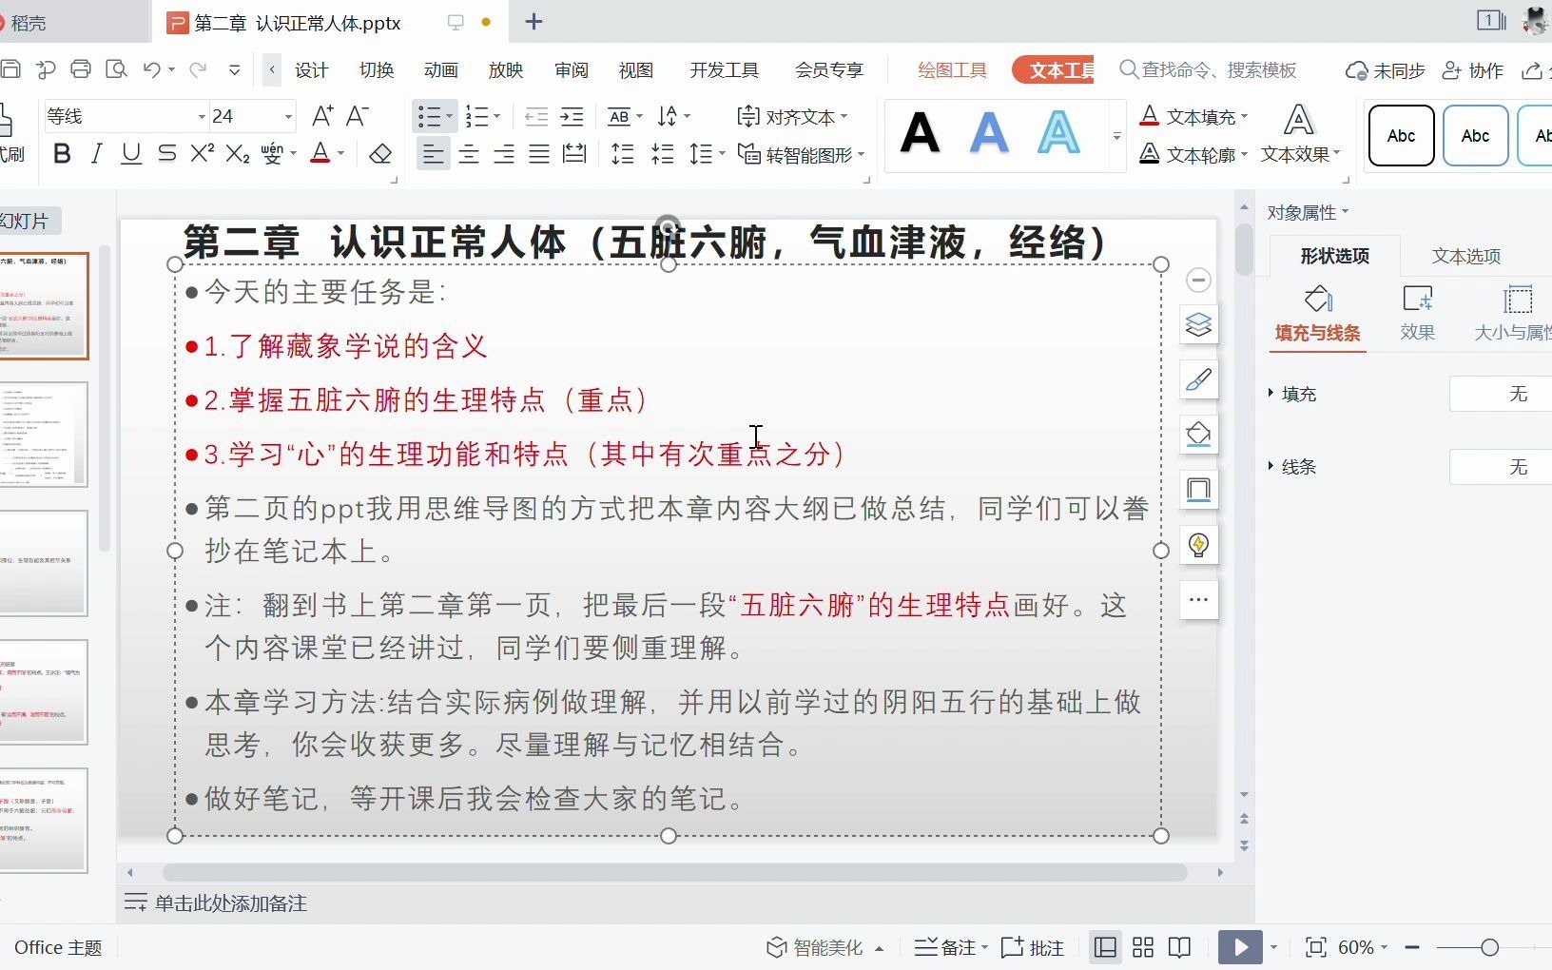
Task: Open print preview icon
Action: pyautogui.click(x=116, y=69)
